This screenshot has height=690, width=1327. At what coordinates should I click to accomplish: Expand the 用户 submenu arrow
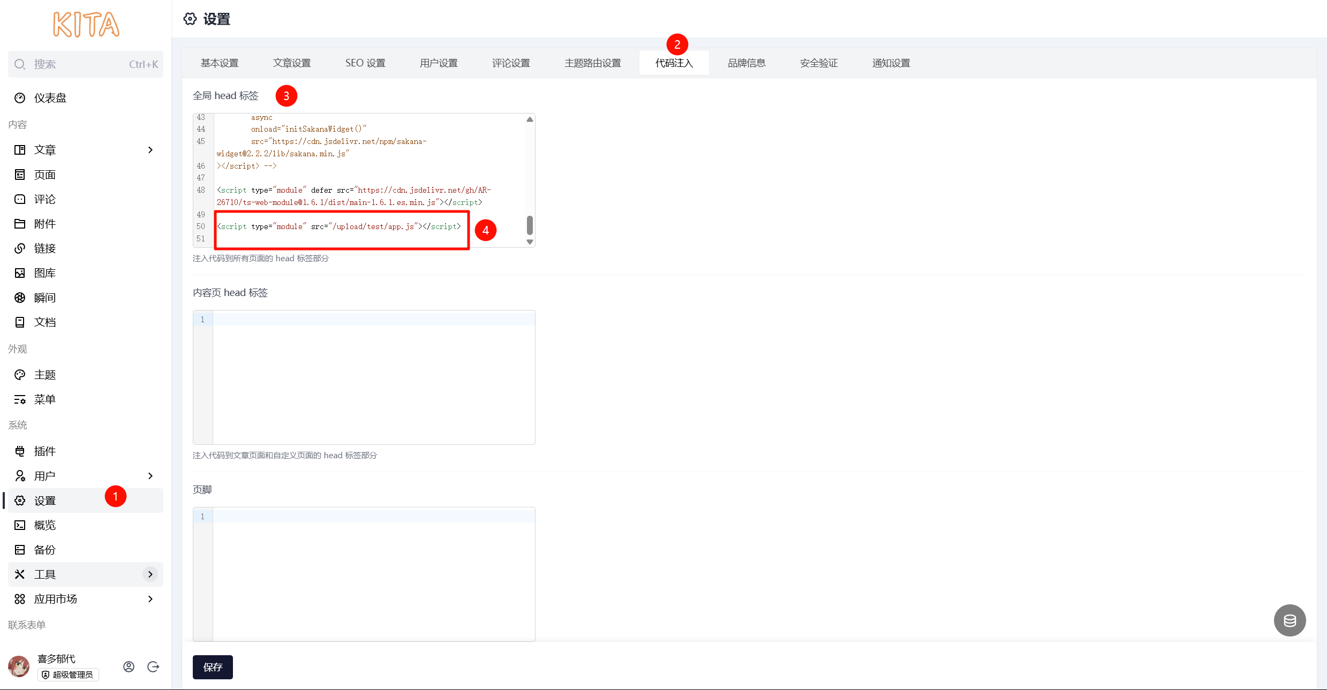pyautogui.click(x=150, y=476)
